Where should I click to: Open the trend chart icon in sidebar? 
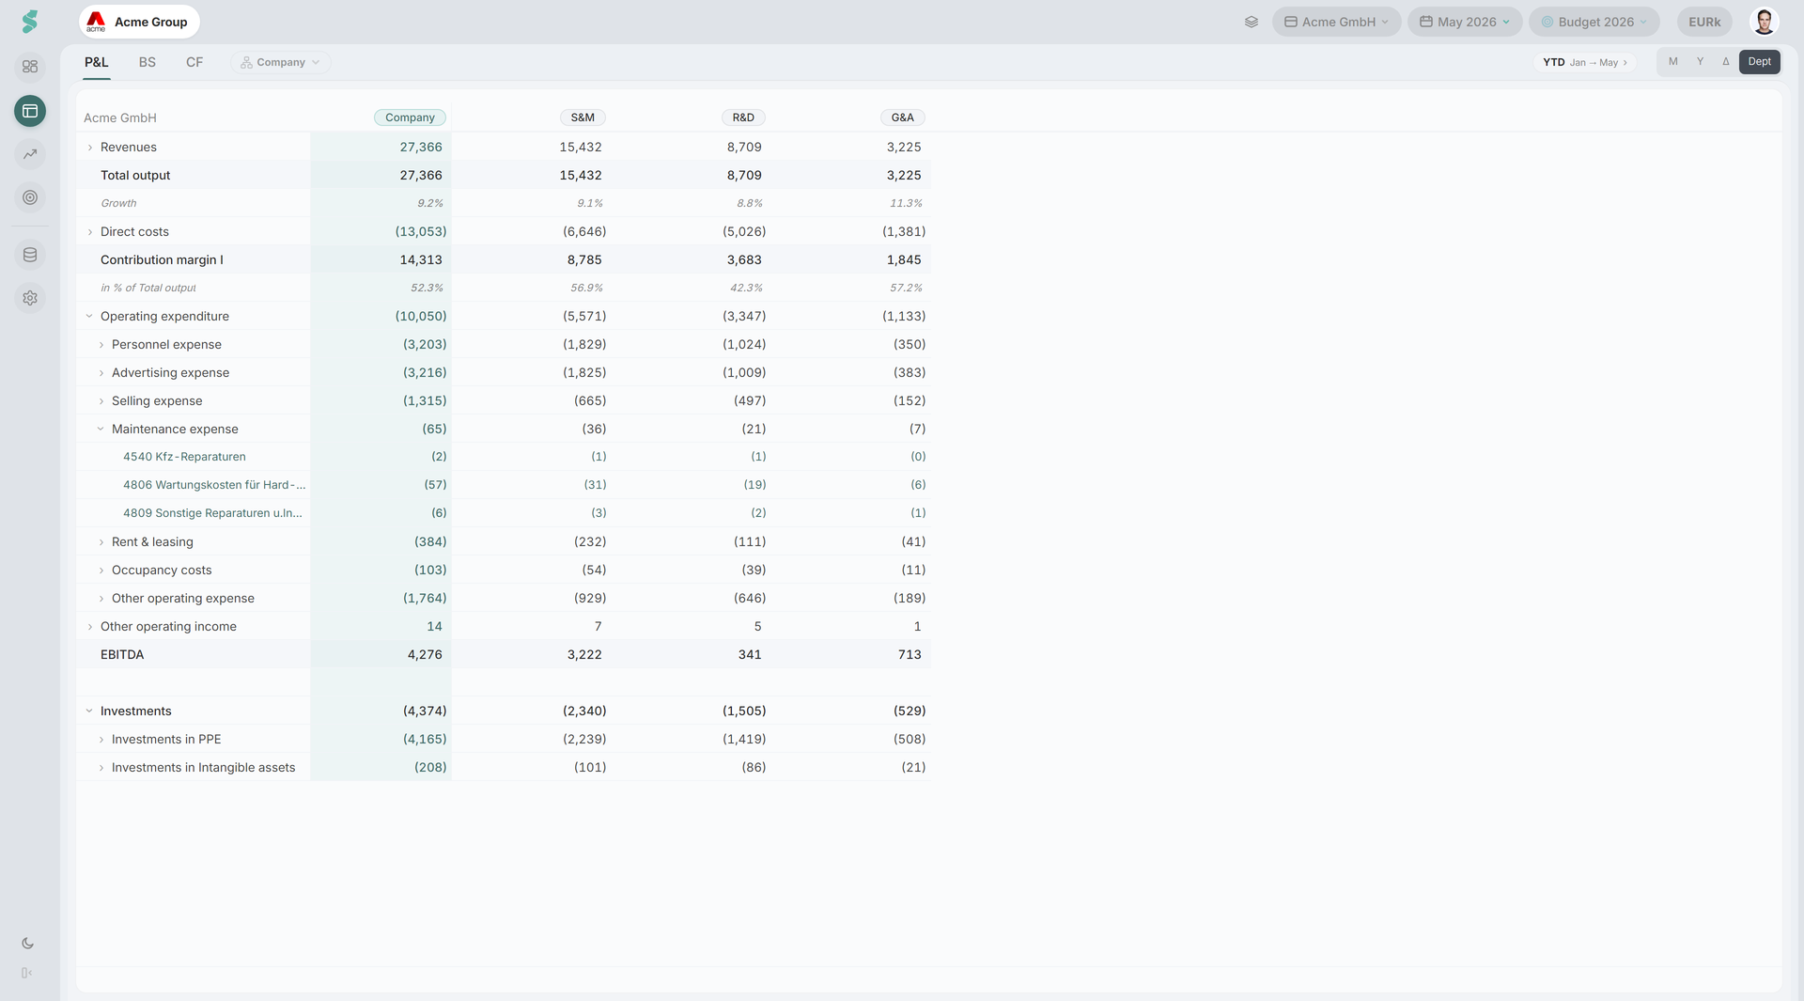30,154
